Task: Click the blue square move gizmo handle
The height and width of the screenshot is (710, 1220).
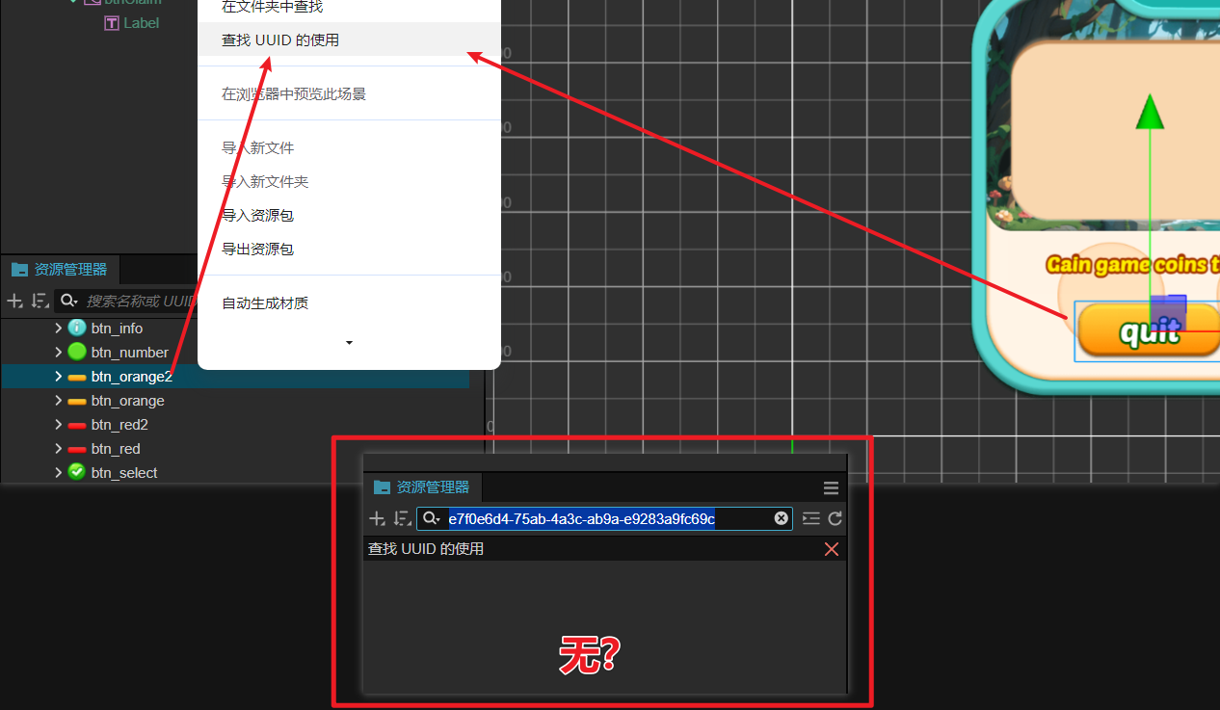Action: tap(1168, 313)
